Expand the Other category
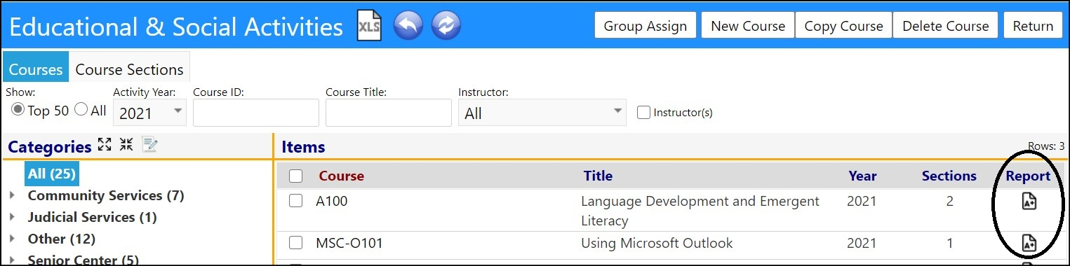The image size is (1070, 266). [13, 239]
